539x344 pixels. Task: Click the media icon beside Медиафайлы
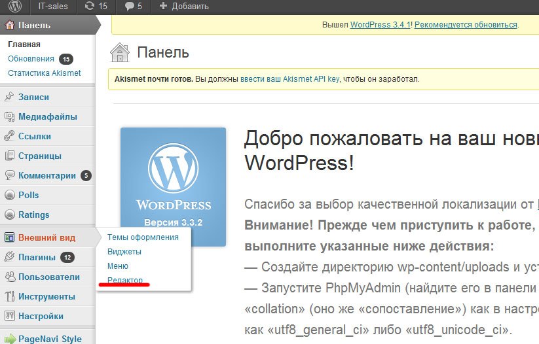click(x=9, y=116)
